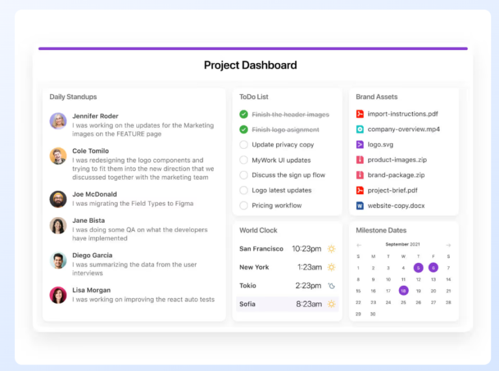Mark 'Pricing workflow' as done
The width and height of the screenshot is (499, 371).
click(244, 205)
